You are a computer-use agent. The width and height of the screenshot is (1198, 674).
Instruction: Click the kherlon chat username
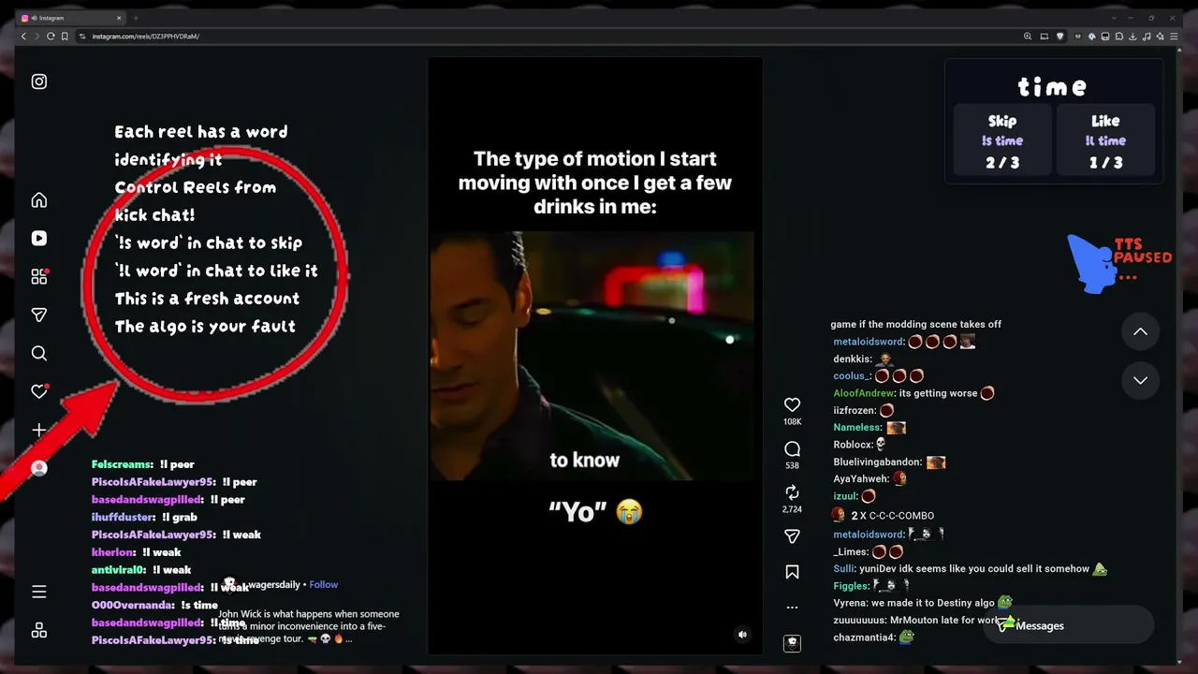(113, 552)
